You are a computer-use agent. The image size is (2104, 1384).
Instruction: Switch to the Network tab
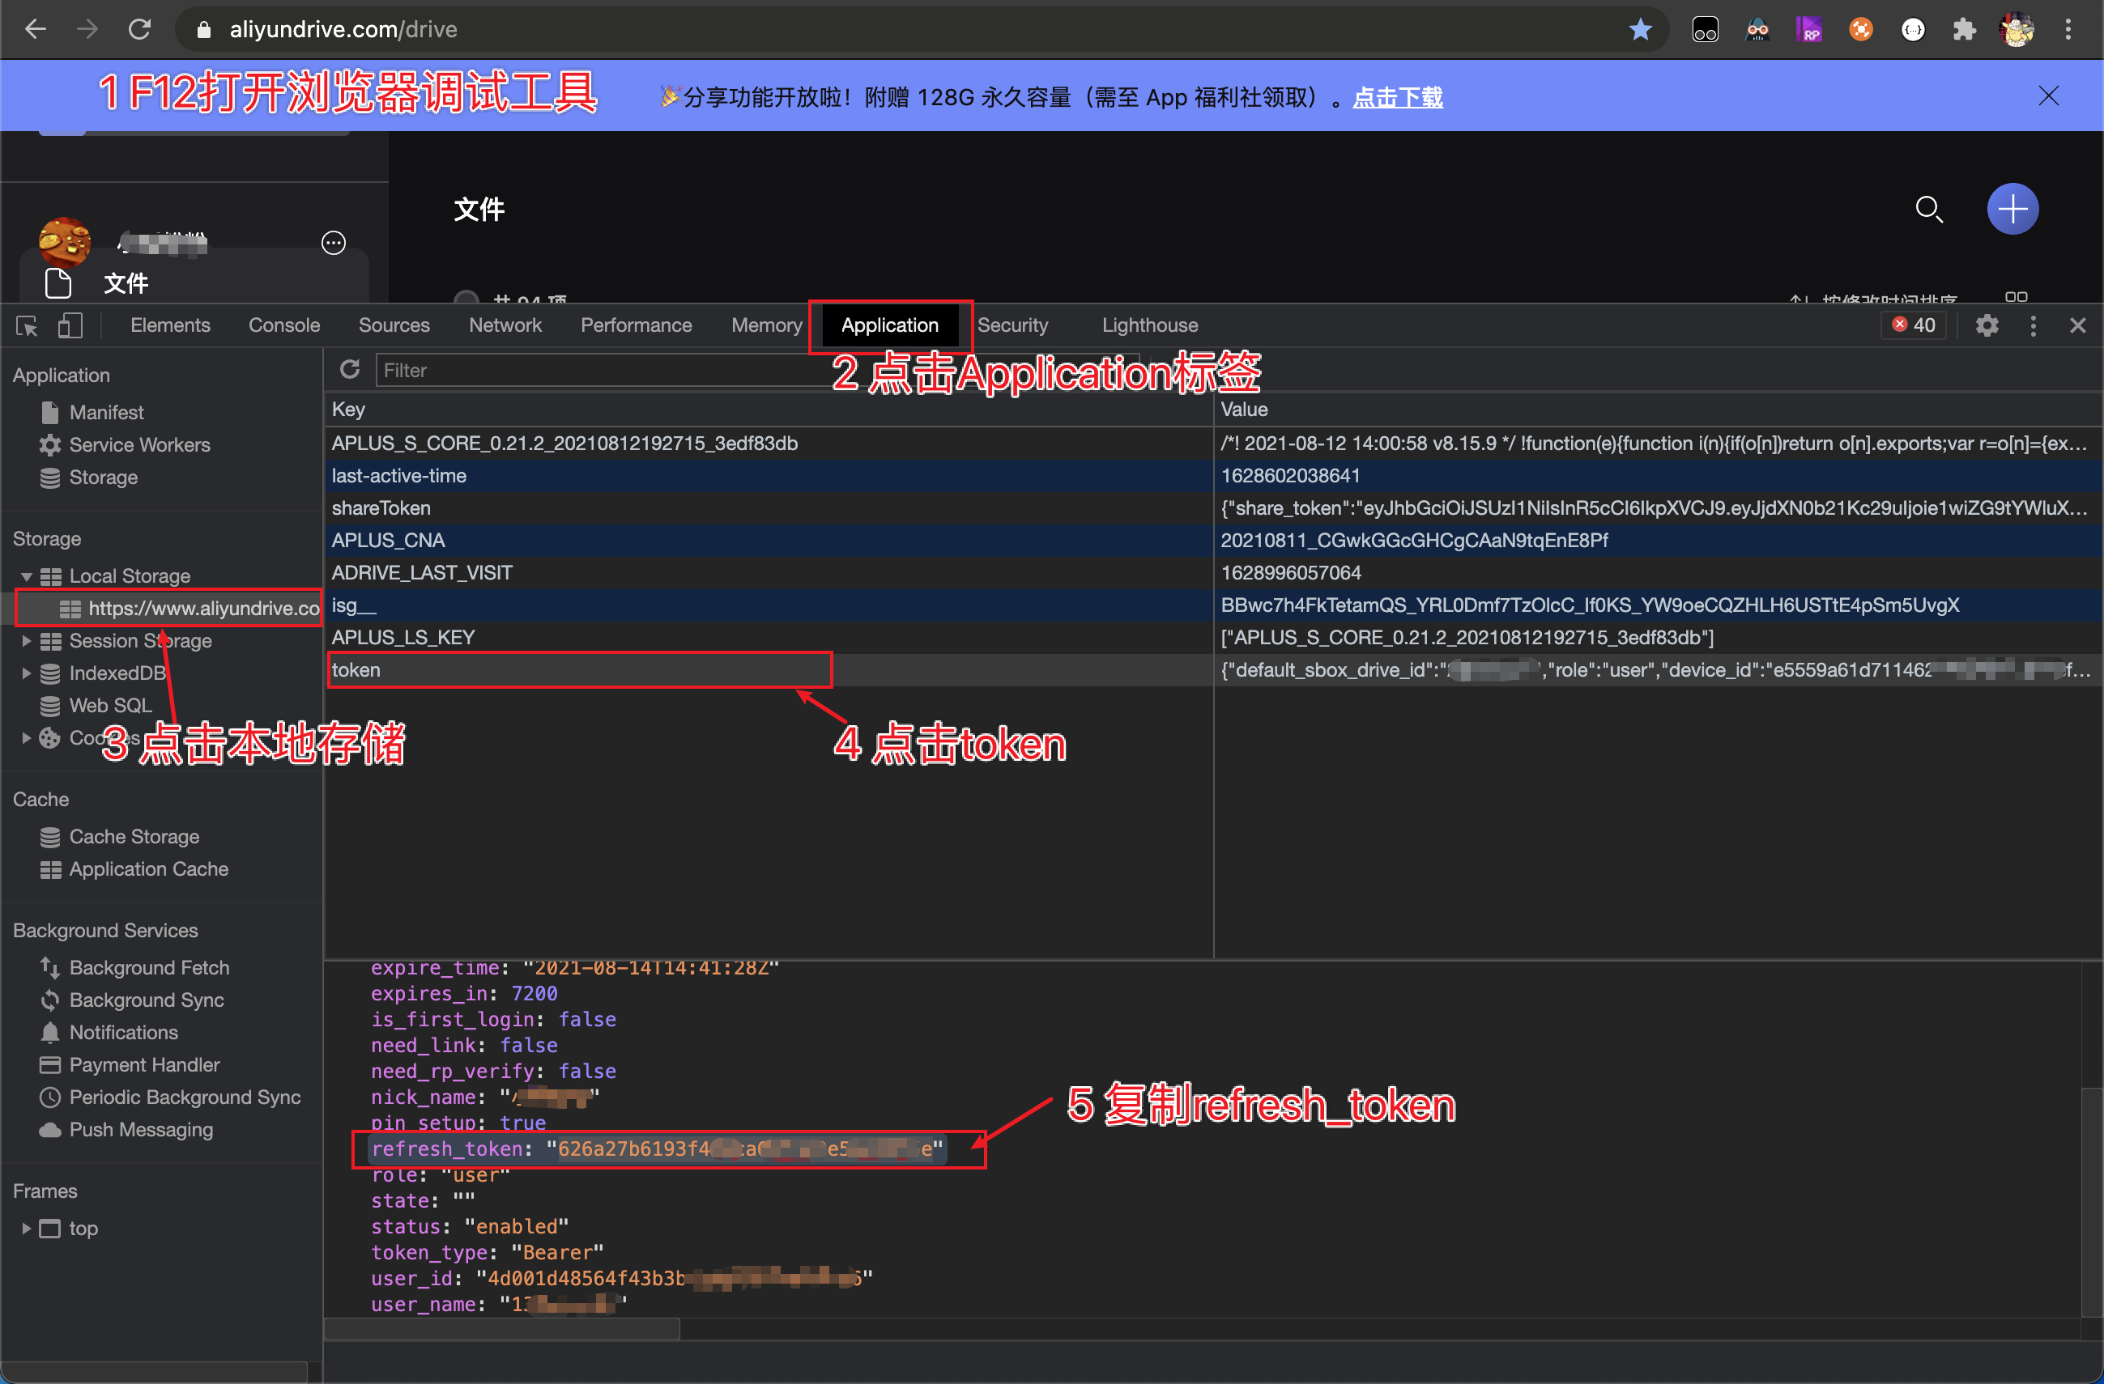505,326
